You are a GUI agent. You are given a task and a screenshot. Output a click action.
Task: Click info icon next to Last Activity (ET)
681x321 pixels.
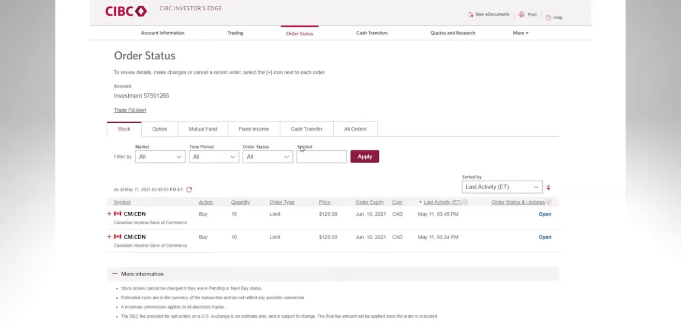[465, 202]
